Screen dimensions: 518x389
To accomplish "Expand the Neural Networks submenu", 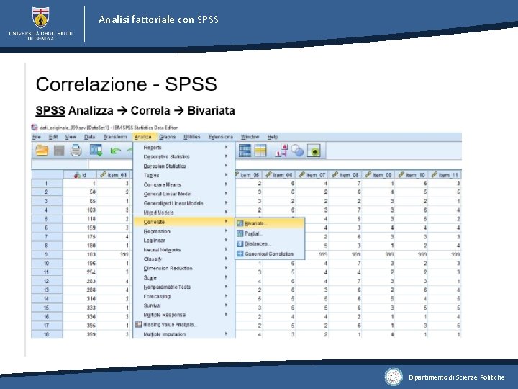I will 184,250.
